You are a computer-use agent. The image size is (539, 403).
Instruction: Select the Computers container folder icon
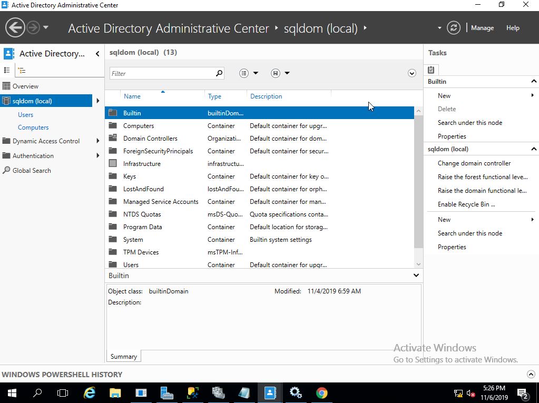pos(113,125)
